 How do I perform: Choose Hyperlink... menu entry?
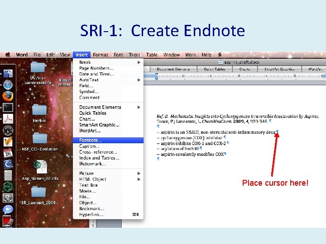[108, 214]
